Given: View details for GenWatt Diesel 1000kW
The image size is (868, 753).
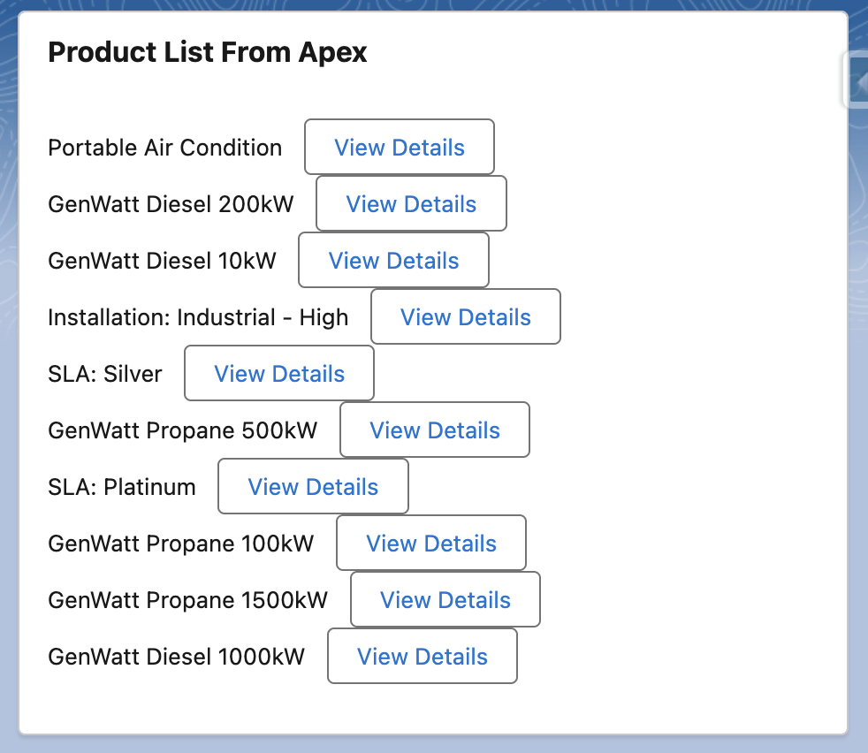Looking at the screenshot, I should [x=423, y=656].
